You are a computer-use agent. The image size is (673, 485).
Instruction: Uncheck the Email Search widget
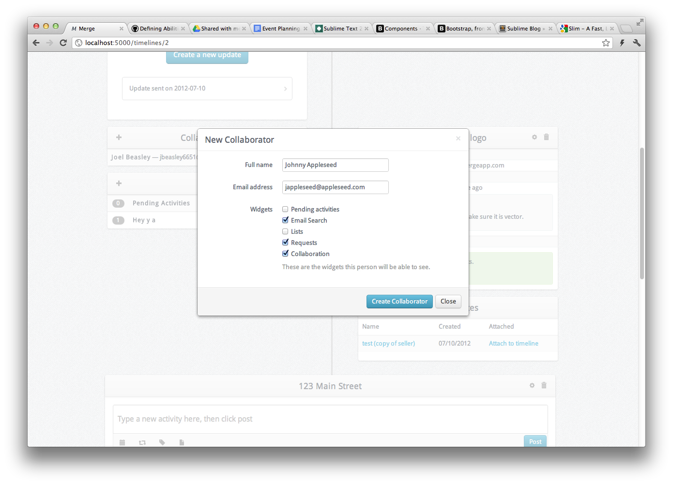tap(285, 220)
